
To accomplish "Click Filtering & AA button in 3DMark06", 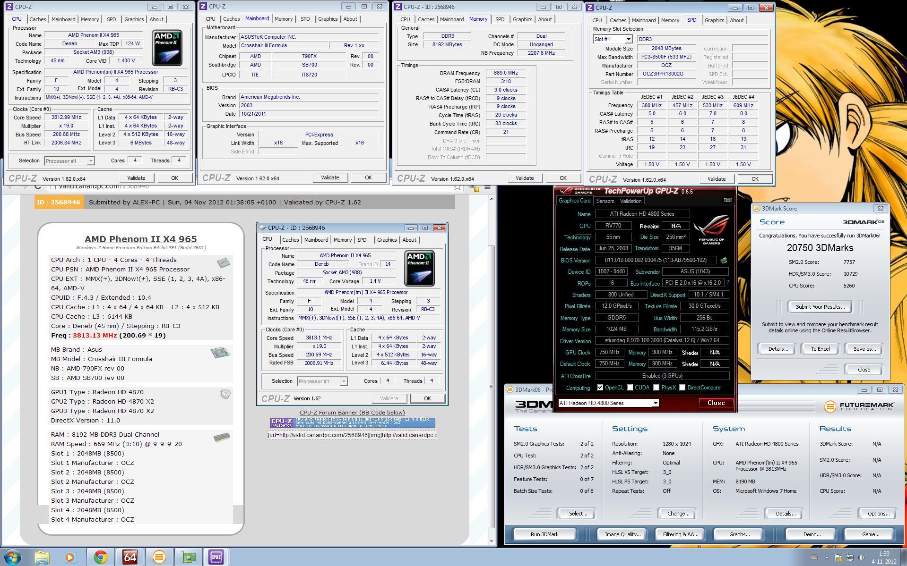I will pos(680,534).
